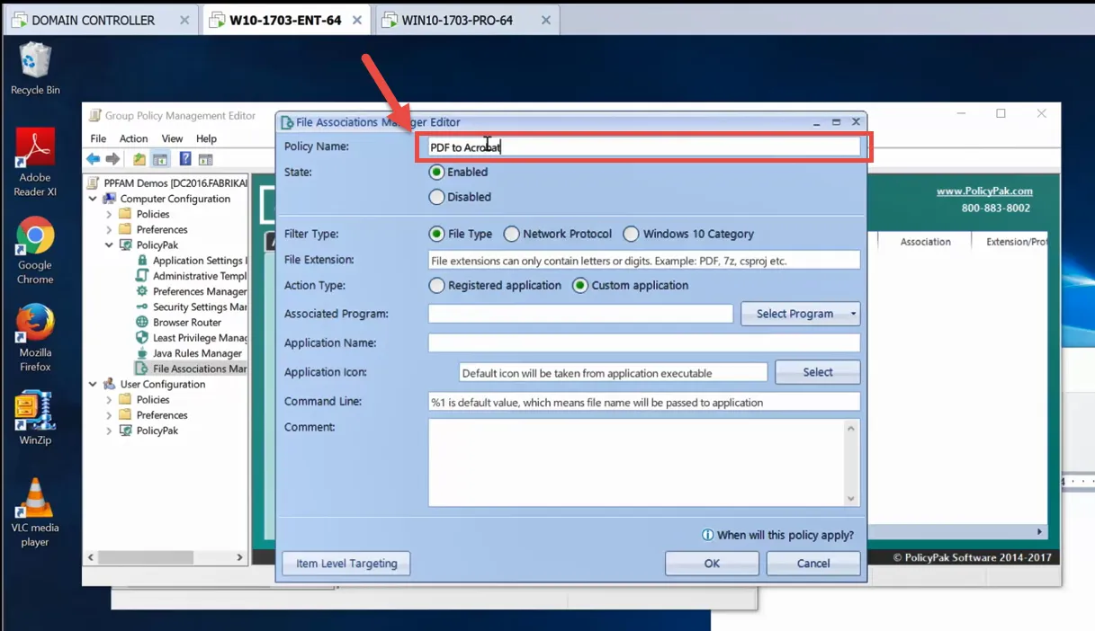Open the Select Program dropdown
Screen dimensions: 1095x631
click(801, 314)
